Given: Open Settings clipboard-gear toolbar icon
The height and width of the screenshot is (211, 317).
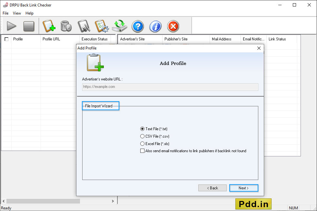Looking at the screenshot, I should click(x=102, y=26).
